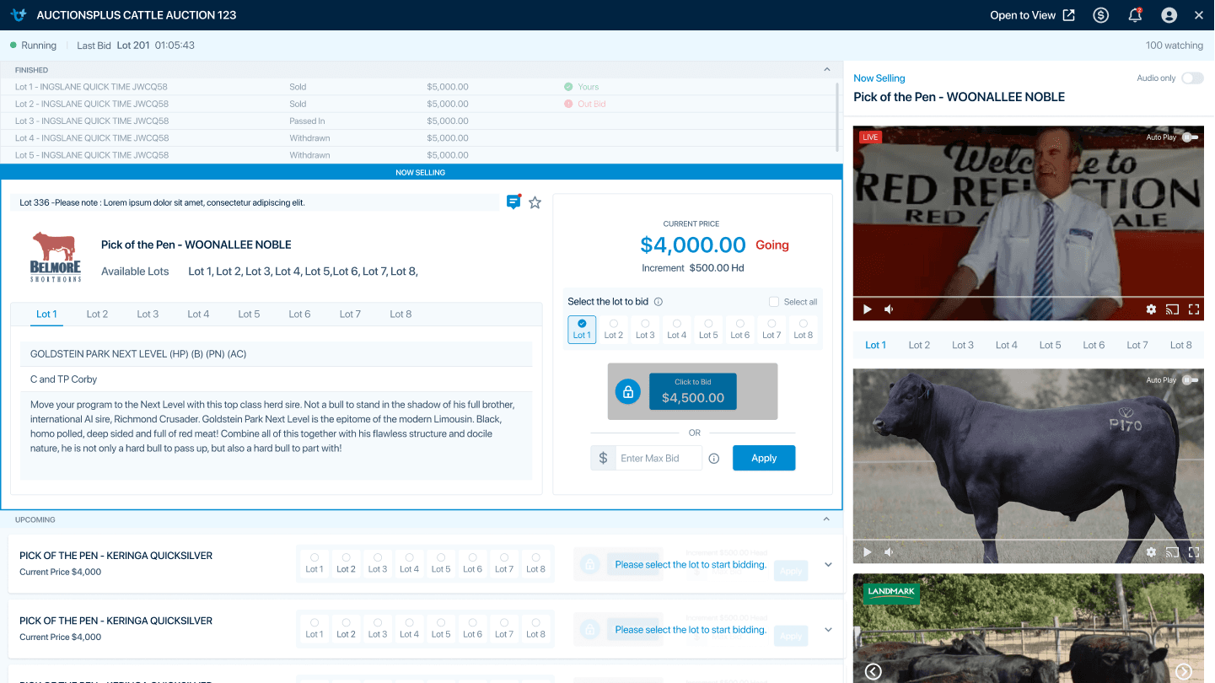Screen dimensions: 1215x683
Task: Open Lot 8 tab under the live video
Action: pyautogui.click(x=1181, y=345)
